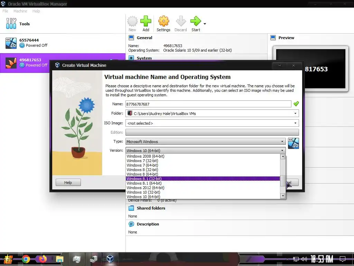Open machine Settings gear icon
The height and width of the screenshot is (266, 354).
click(164, 21)
